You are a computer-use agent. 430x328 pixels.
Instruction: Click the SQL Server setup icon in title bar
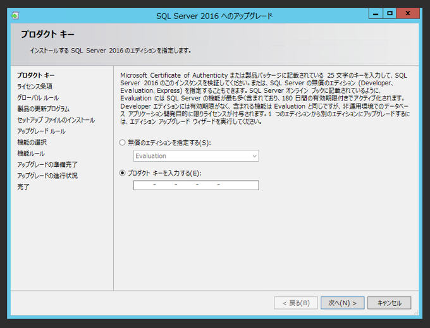point(15,16)
